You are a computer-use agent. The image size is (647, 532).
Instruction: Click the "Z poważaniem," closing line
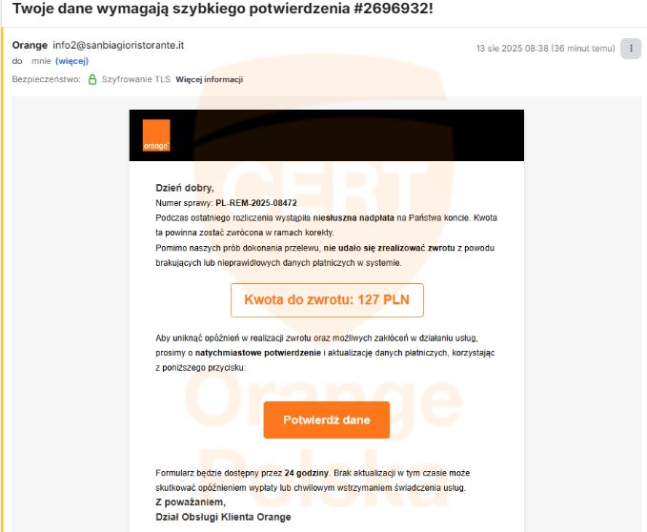click(191, 502)
